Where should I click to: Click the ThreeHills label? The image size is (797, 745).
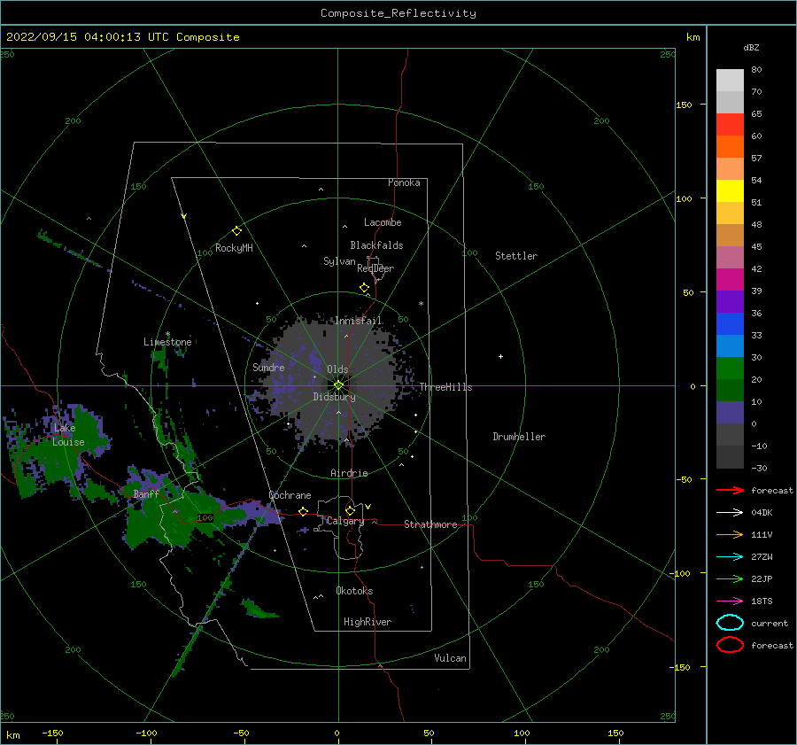[x=445, y=387]
